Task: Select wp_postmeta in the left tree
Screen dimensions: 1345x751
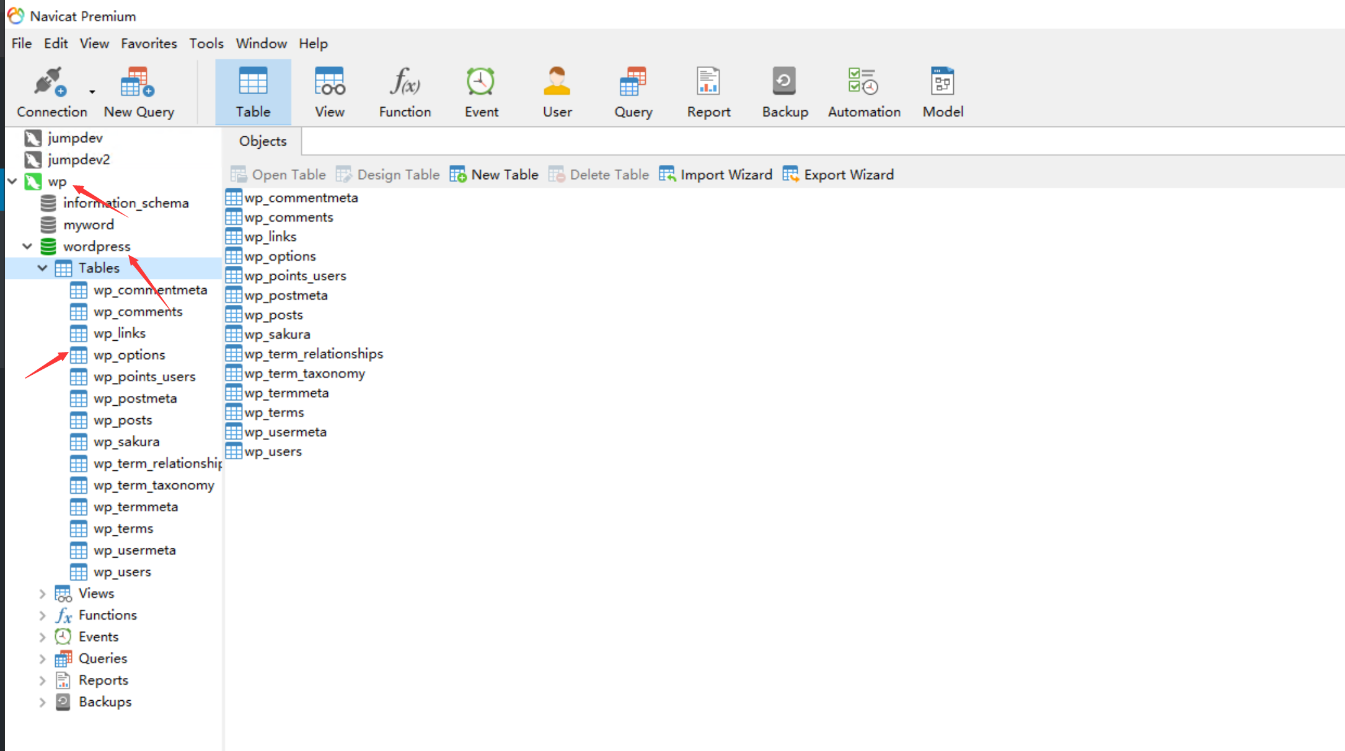Action: coord(135,398)
